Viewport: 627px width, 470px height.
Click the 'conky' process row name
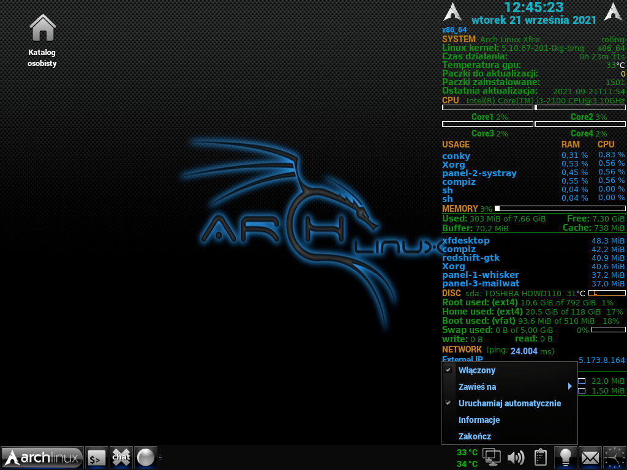pos(456,156)
